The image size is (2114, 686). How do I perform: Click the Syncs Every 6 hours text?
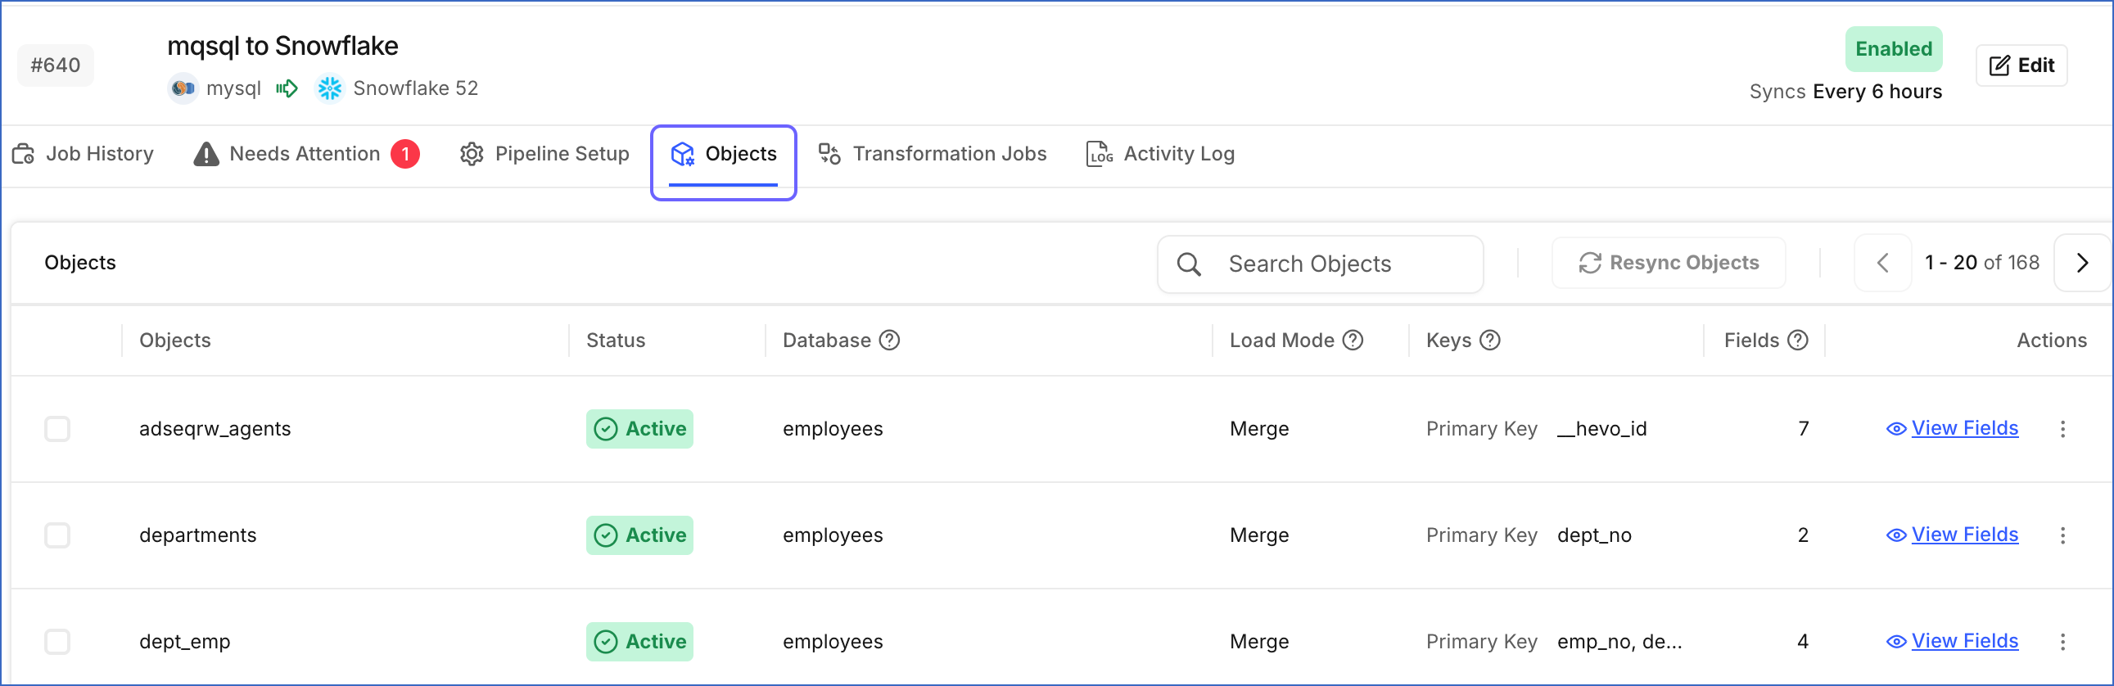pyautogui.click(x=1845, y=92)
